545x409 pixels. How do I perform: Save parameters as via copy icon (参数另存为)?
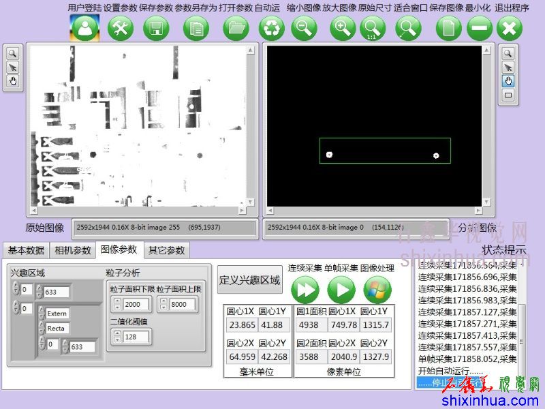(196, 29)
